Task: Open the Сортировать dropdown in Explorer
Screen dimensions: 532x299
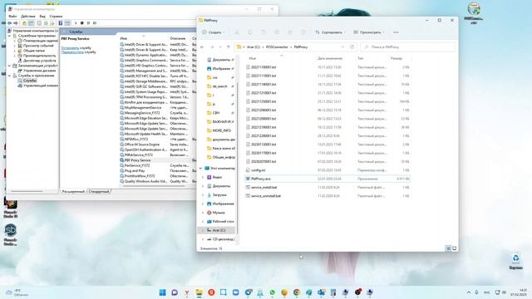Action: tap(331, 32)
